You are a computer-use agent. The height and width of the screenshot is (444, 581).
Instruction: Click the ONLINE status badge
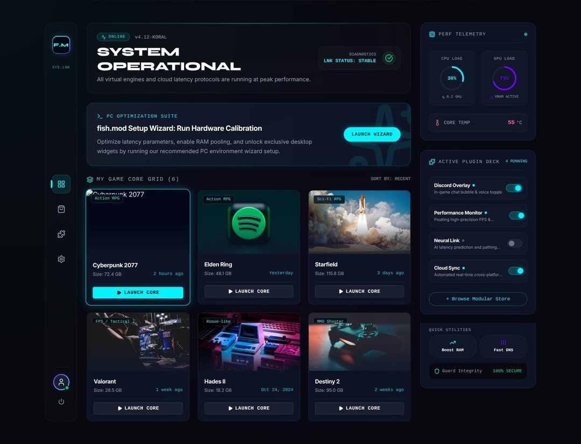(114, 37)
